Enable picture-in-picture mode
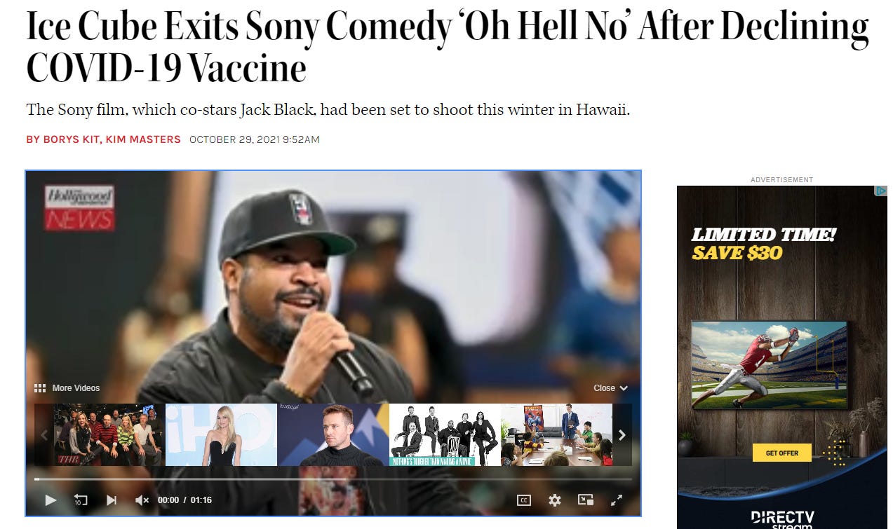 pyautogui.click(x=586, y=500)
